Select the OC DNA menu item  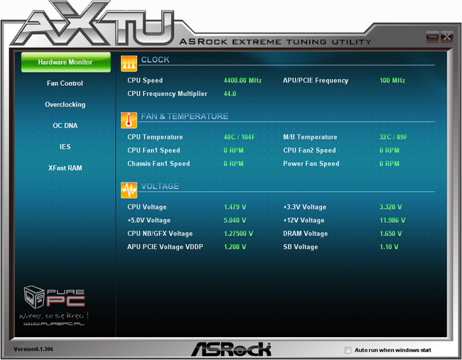pos(65,126)
